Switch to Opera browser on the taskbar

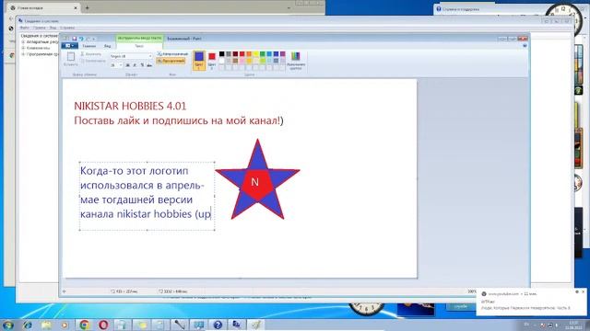point(103,325)
